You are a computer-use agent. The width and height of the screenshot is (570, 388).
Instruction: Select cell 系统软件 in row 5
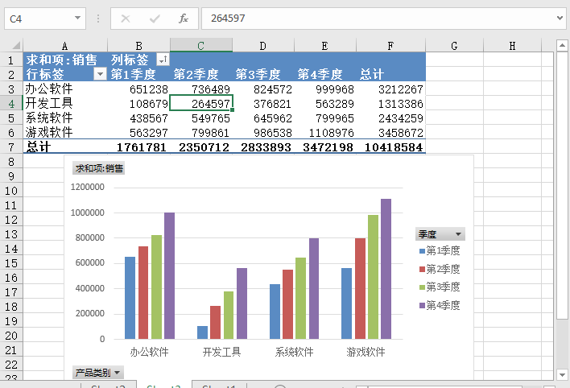65,118
